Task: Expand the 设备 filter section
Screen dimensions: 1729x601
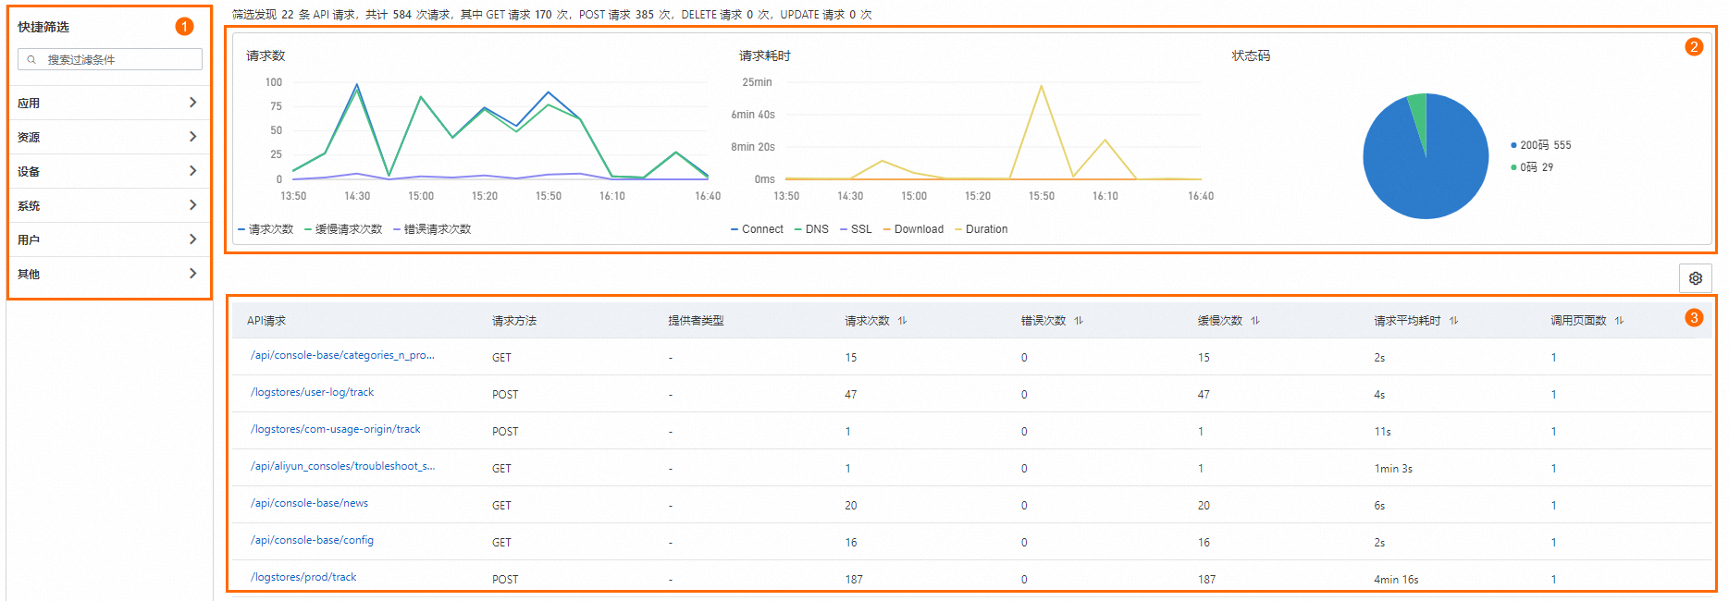Action: point(108,171)
